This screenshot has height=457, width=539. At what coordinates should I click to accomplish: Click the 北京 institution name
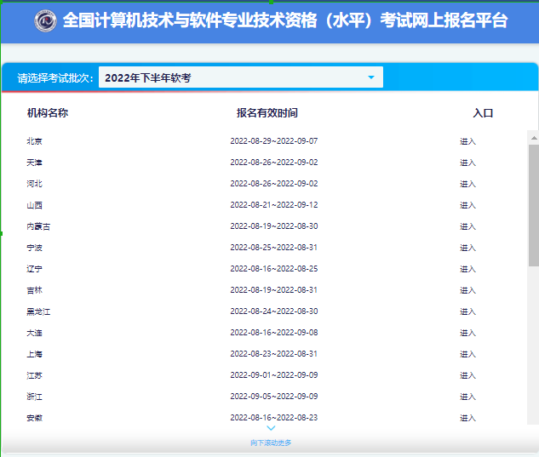pyautogui.click(x=34, y=141)
